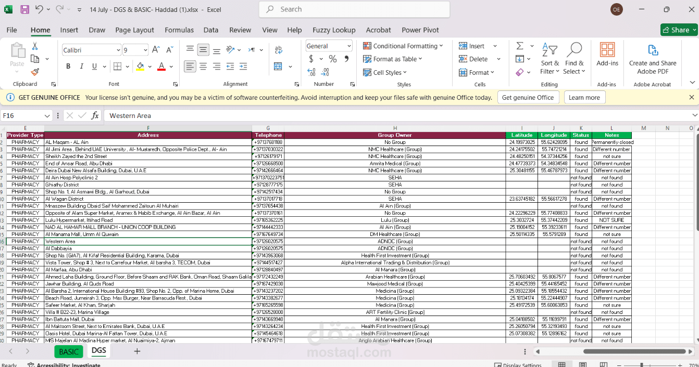Expand Cell Styles menu
699x367 pixels.
[384, 72]
